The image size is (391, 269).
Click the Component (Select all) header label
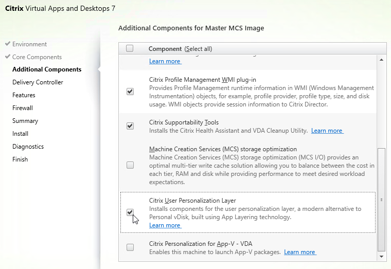180,49
